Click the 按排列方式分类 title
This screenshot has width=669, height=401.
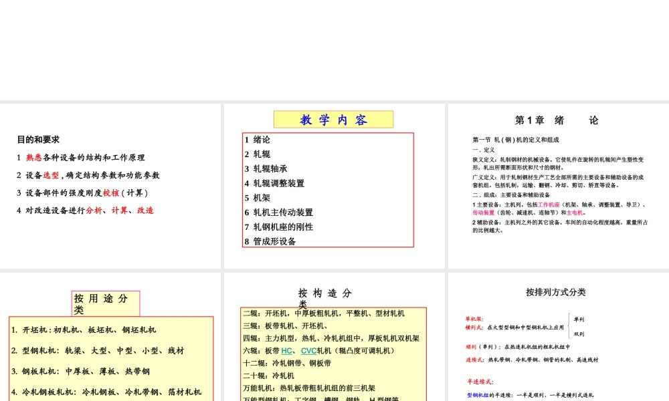point(556,292)
